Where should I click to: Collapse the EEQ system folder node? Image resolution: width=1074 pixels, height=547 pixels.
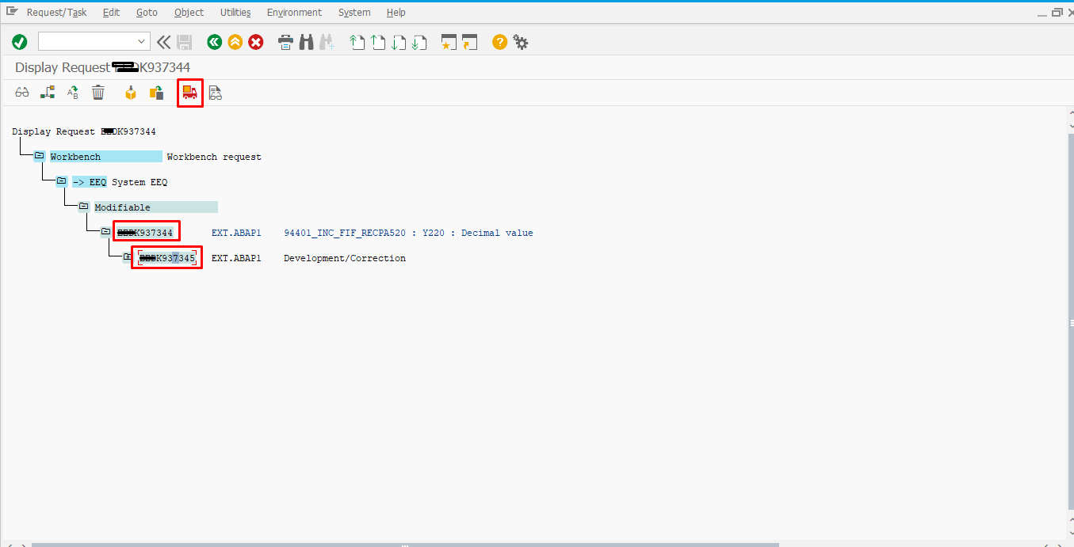tap(61, 181)
